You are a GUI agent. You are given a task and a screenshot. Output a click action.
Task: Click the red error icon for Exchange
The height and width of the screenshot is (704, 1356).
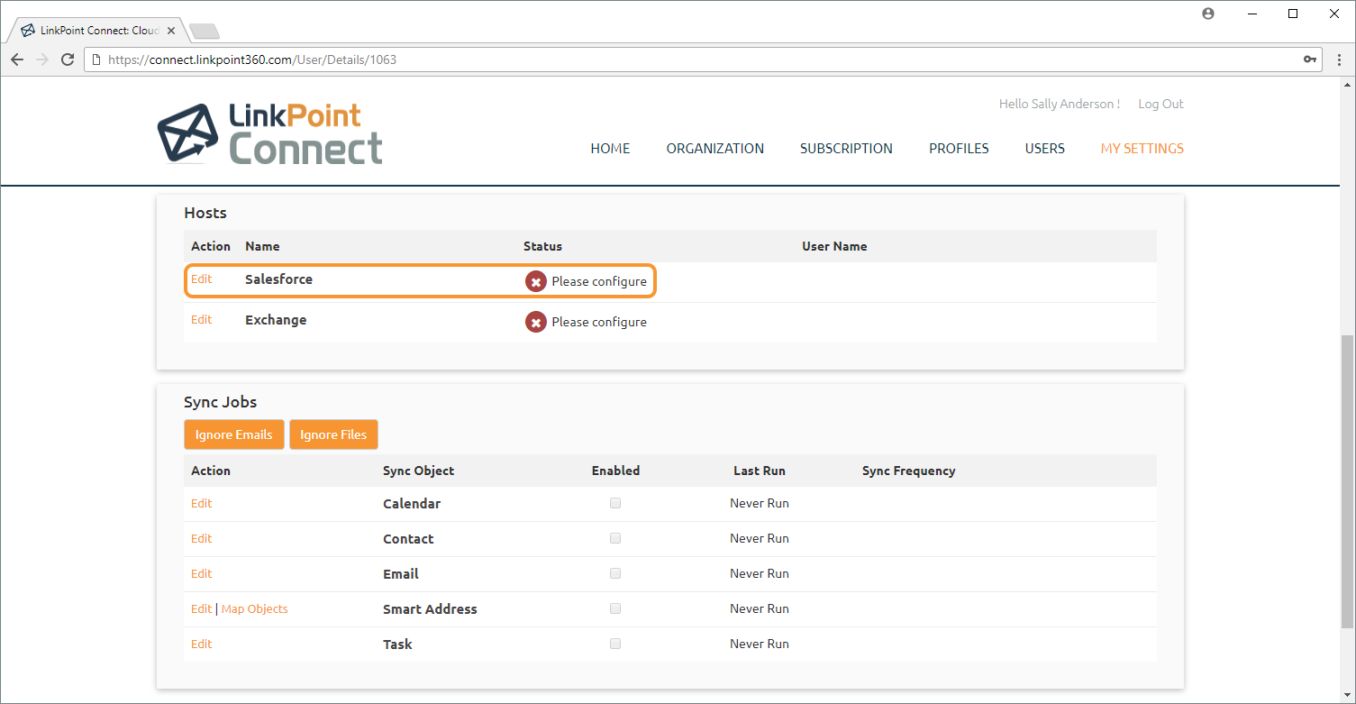coord(536,322)
